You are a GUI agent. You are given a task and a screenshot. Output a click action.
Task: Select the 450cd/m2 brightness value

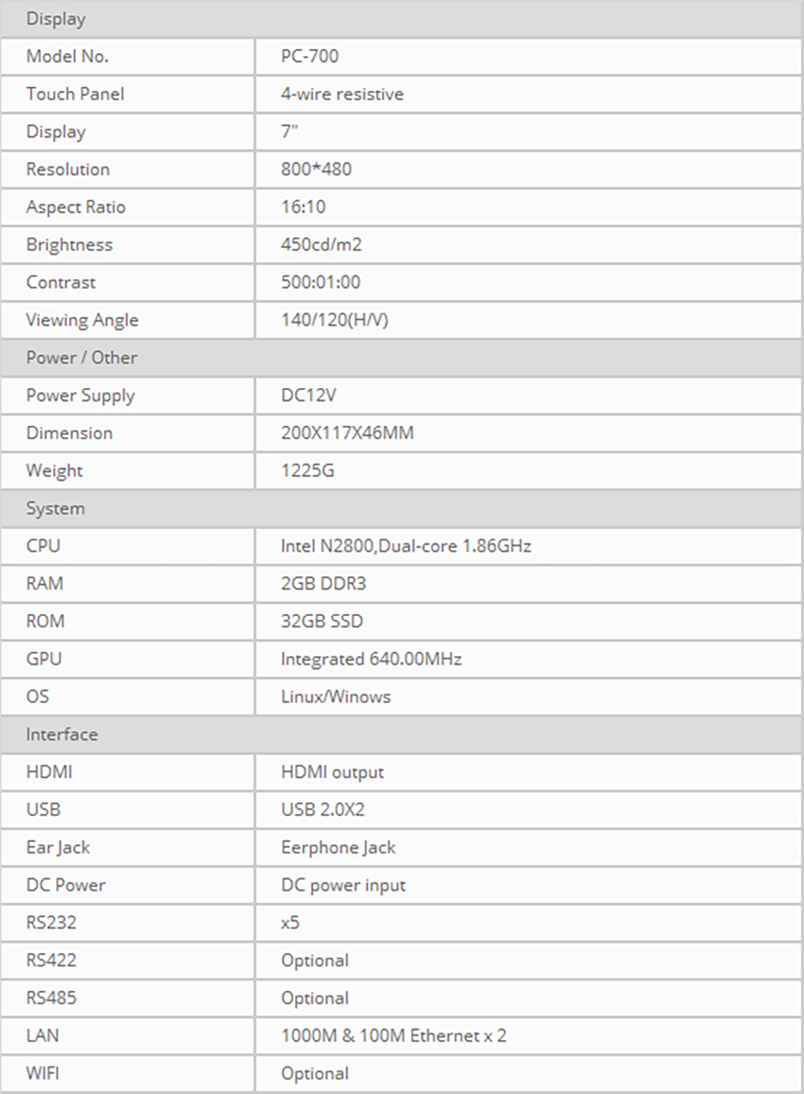(321, 245)
